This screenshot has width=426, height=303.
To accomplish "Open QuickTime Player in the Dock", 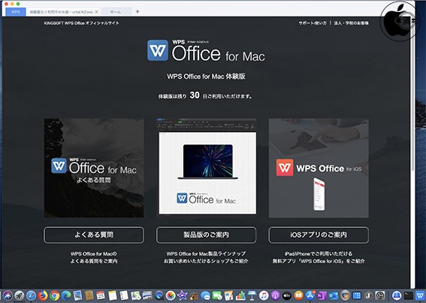I will [x=159, y=295].
